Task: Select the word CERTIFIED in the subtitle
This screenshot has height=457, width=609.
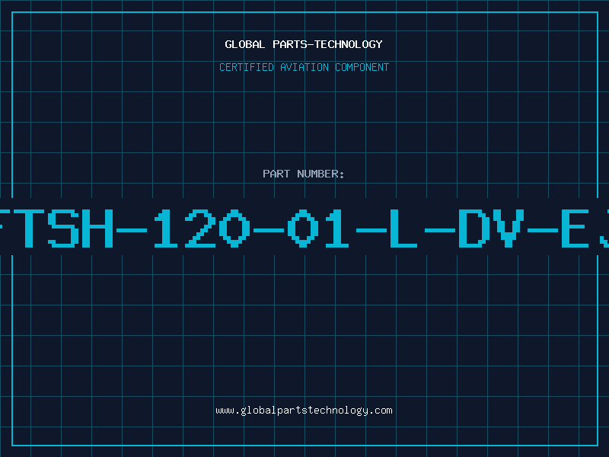Action: coord(247,67)
